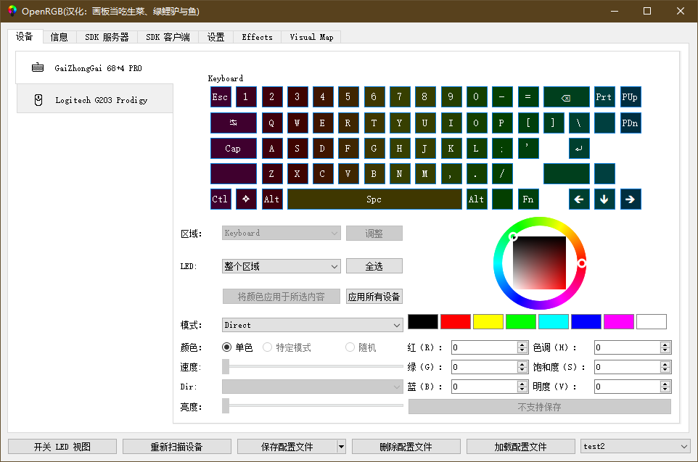
Task: Switch to the Effects tab
Action: (257, 37)
